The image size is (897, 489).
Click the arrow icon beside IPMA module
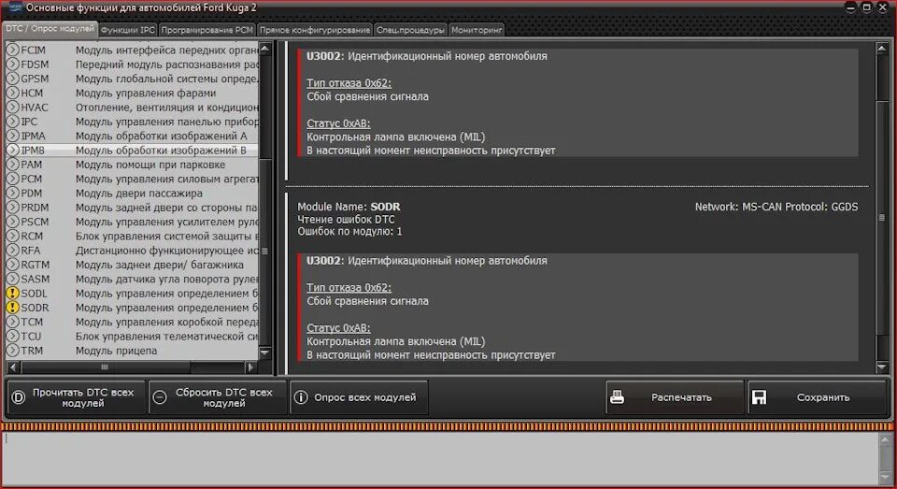(12, 137)
